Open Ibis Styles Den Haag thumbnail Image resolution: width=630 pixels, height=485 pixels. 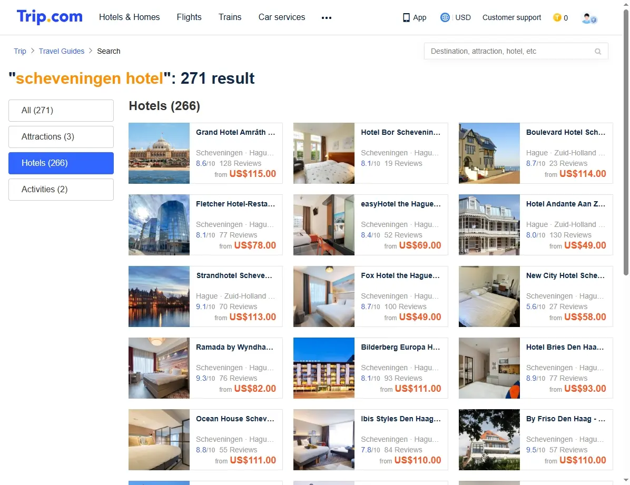[x=324, y=440]
